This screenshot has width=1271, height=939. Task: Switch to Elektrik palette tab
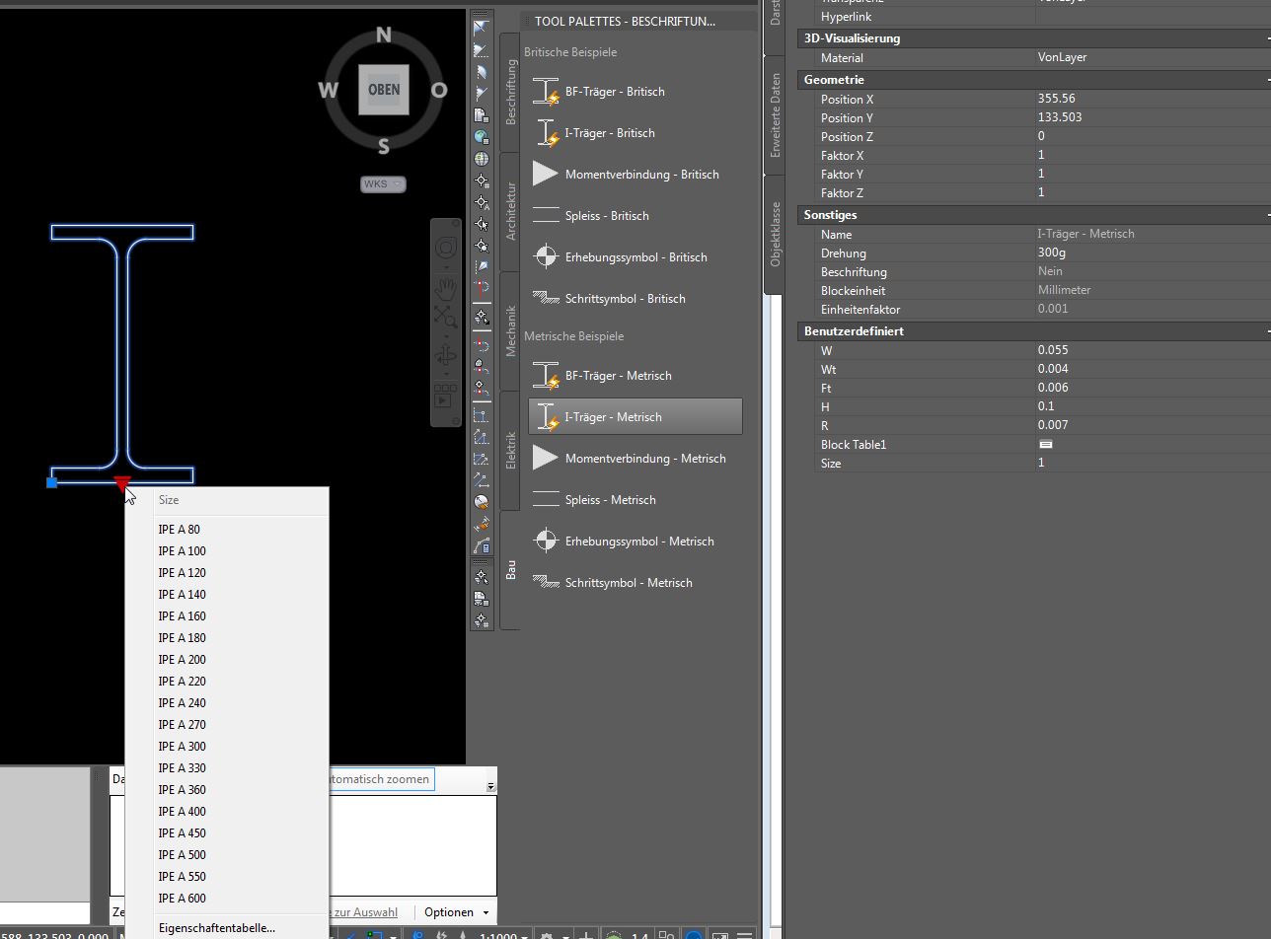510,450
